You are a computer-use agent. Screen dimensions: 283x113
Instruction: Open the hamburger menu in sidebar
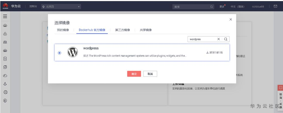click(5, 17)
